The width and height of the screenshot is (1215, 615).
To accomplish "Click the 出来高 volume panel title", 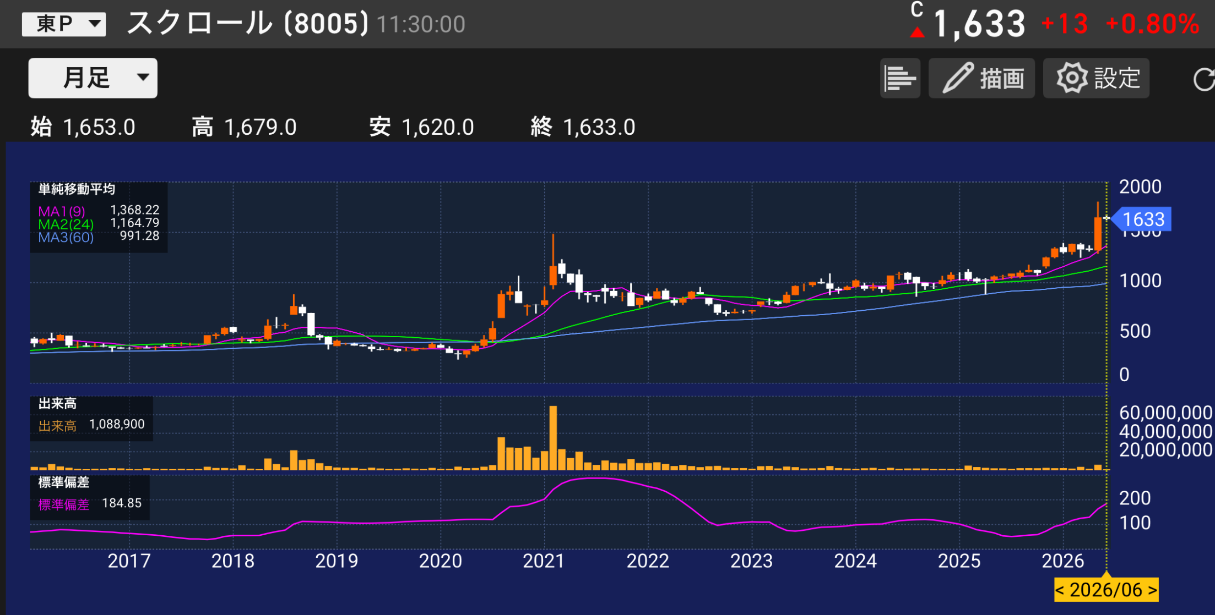I will click(x=57, y=404).
